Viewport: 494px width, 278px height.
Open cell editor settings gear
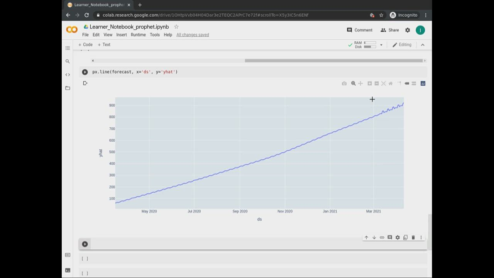[x=398, y=237]
